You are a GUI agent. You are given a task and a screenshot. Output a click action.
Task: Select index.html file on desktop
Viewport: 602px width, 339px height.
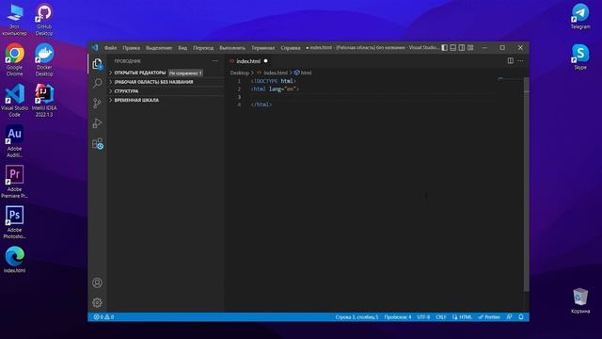(x=15, y=260)
